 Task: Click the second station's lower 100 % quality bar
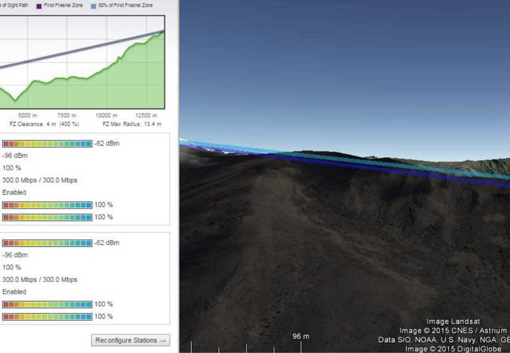tap(47, 317)
